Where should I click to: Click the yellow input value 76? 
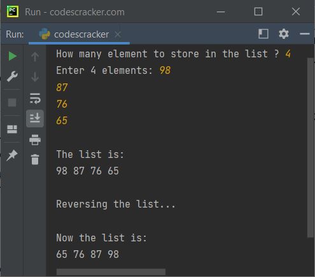[x=62, y=104]
